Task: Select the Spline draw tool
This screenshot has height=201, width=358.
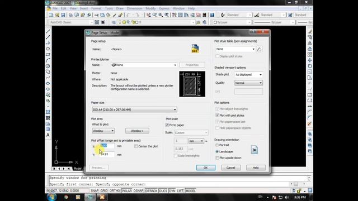Action: 48,78
